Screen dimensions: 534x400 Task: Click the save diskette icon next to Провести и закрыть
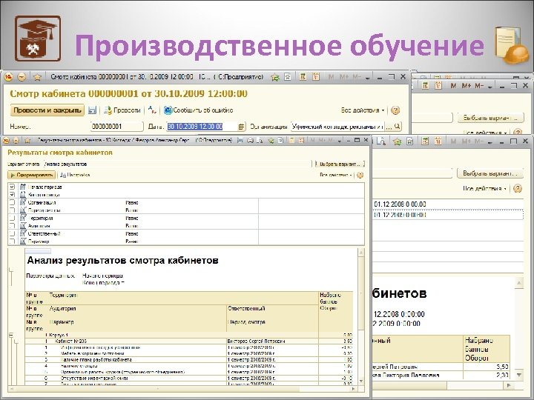(x=92, y=110)
